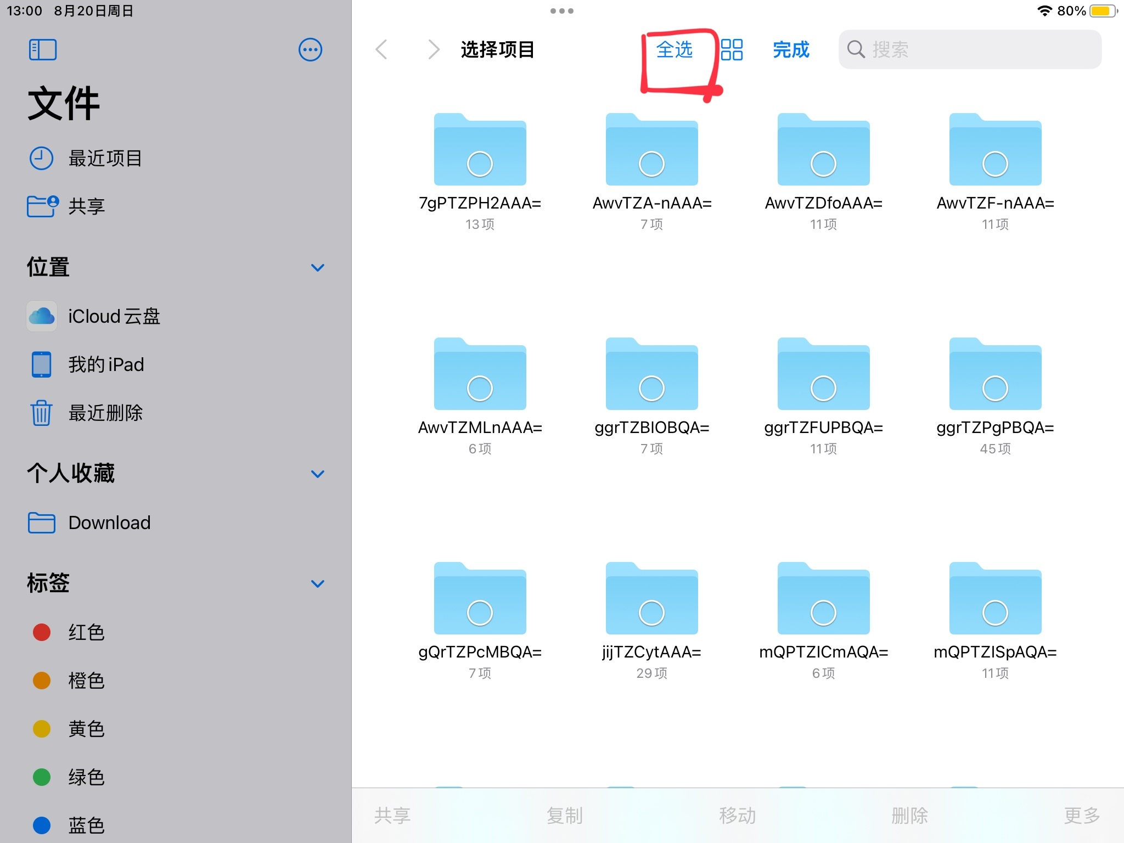Choose the 红色 red tag
The height and width of the screenshot is (843, 1124).
pyautogui.click(x=69, y=632)
